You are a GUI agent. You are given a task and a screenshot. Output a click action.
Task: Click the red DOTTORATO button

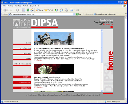point(22,88)
